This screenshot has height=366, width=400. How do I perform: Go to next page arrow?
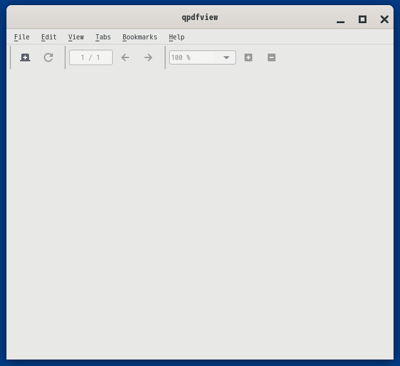[148, 57]
